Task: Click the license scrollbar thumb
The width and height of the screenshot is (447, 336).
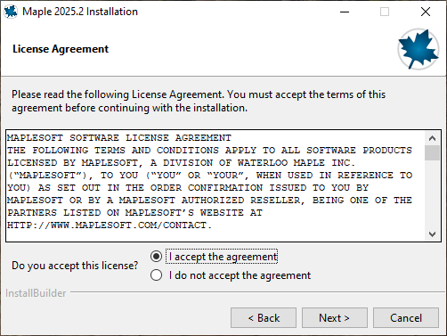Action: pos(432,152)
